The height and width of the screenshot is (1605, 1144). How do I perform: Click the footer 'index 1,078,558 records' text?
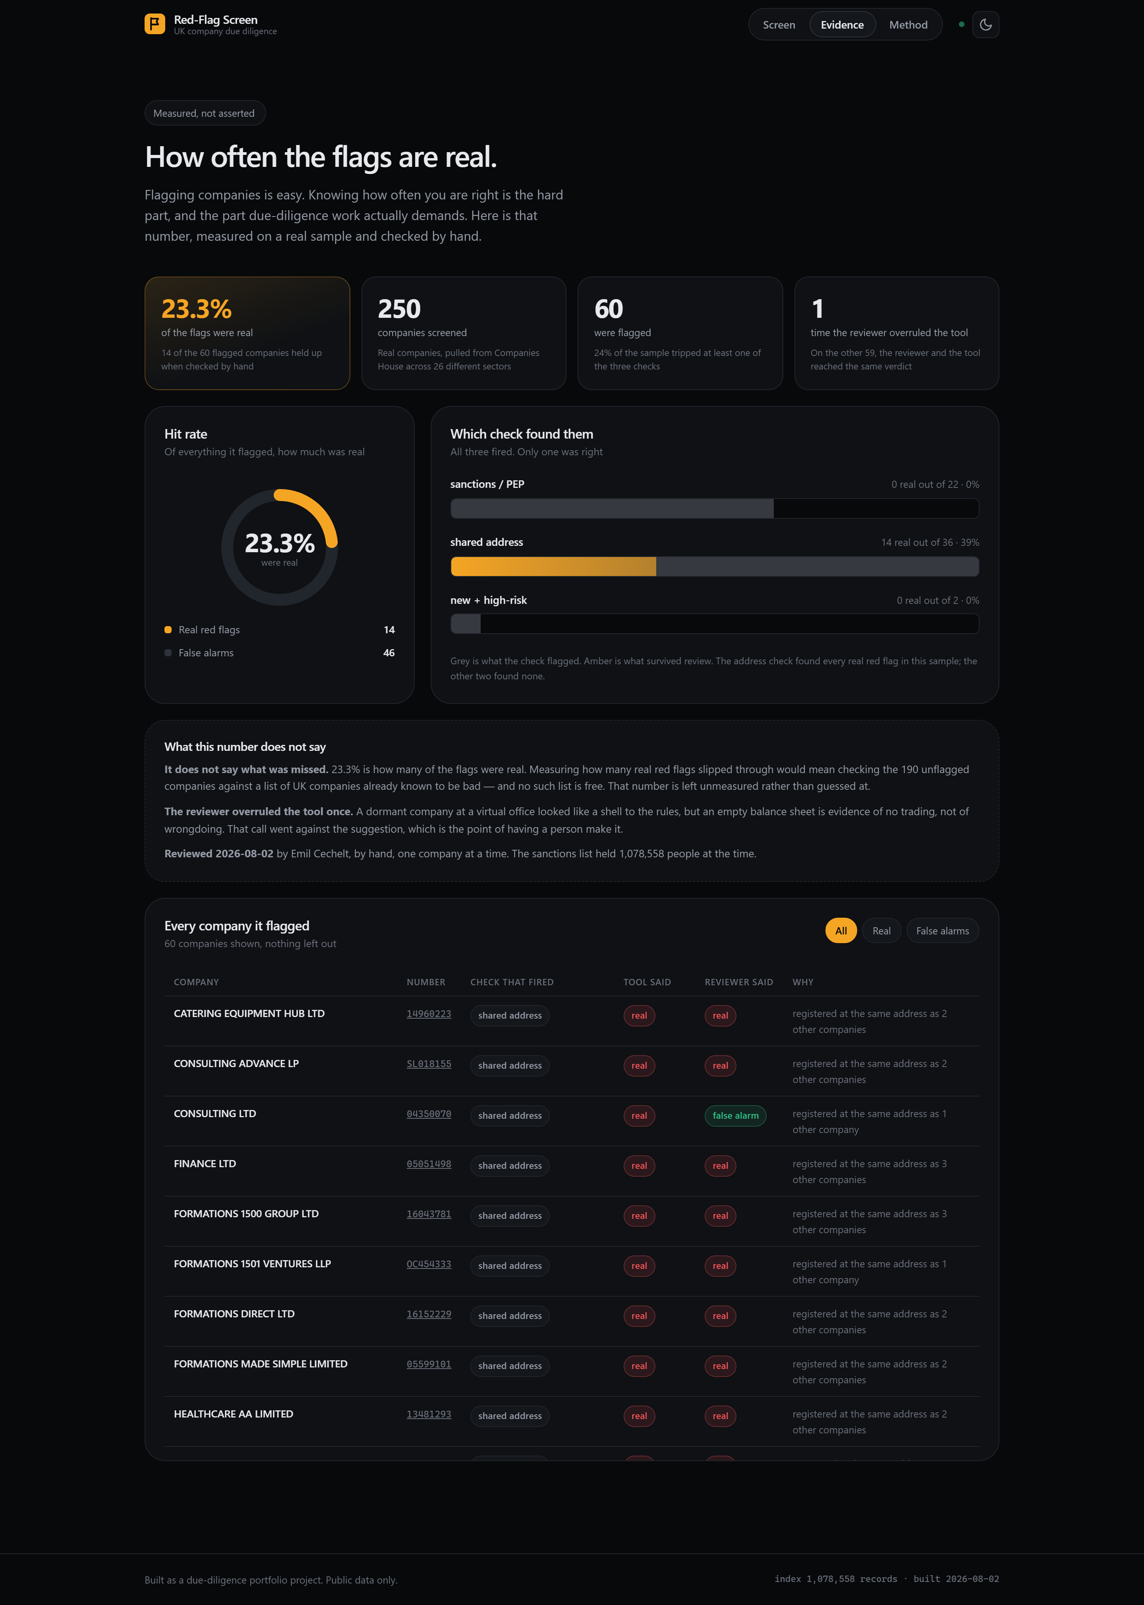pyautogui.click(x=836, y=1579)
